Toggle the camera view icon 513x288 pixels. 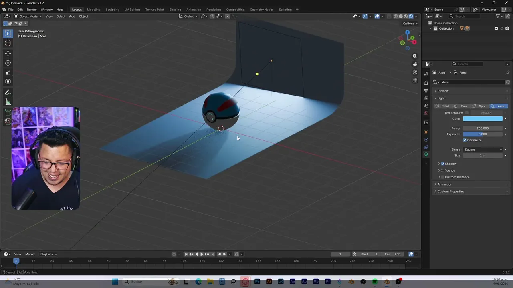[415, 72]
